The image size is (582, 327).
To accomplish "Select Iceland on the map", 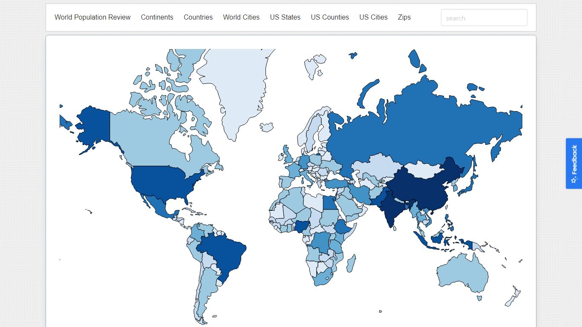I will 267,127.
